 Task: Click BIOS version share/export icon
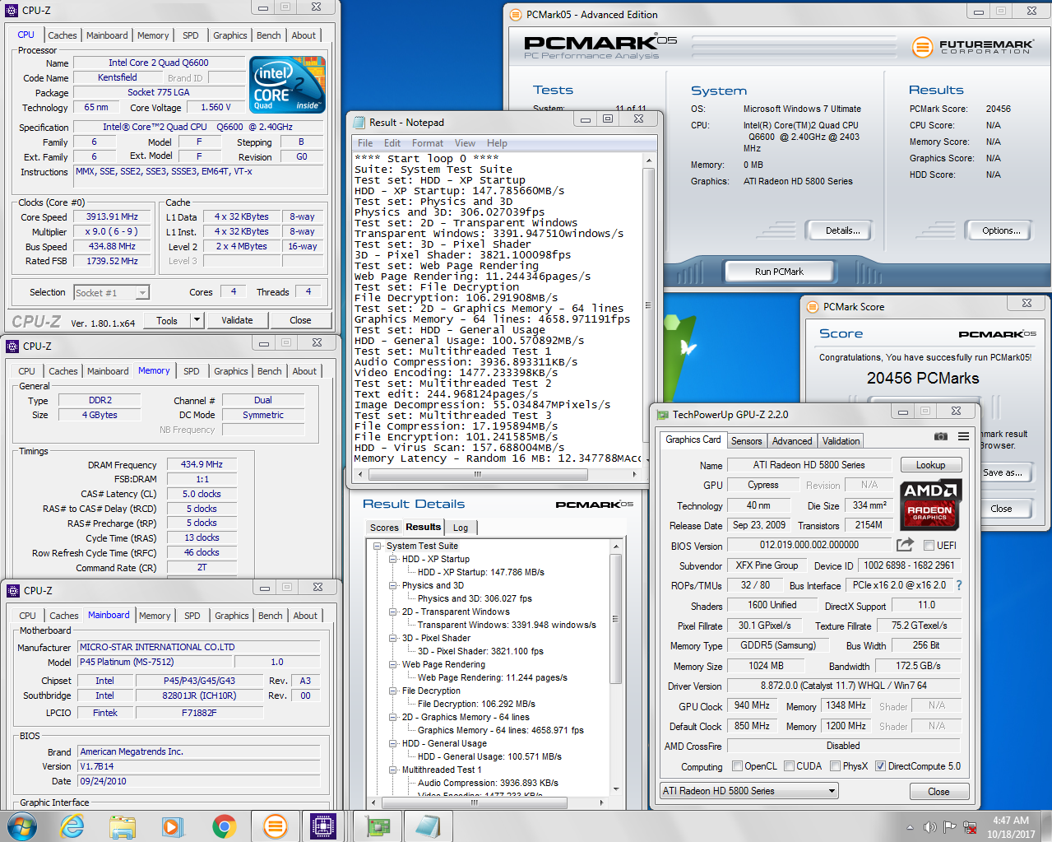pyautogui.click(x=905, y=544)
